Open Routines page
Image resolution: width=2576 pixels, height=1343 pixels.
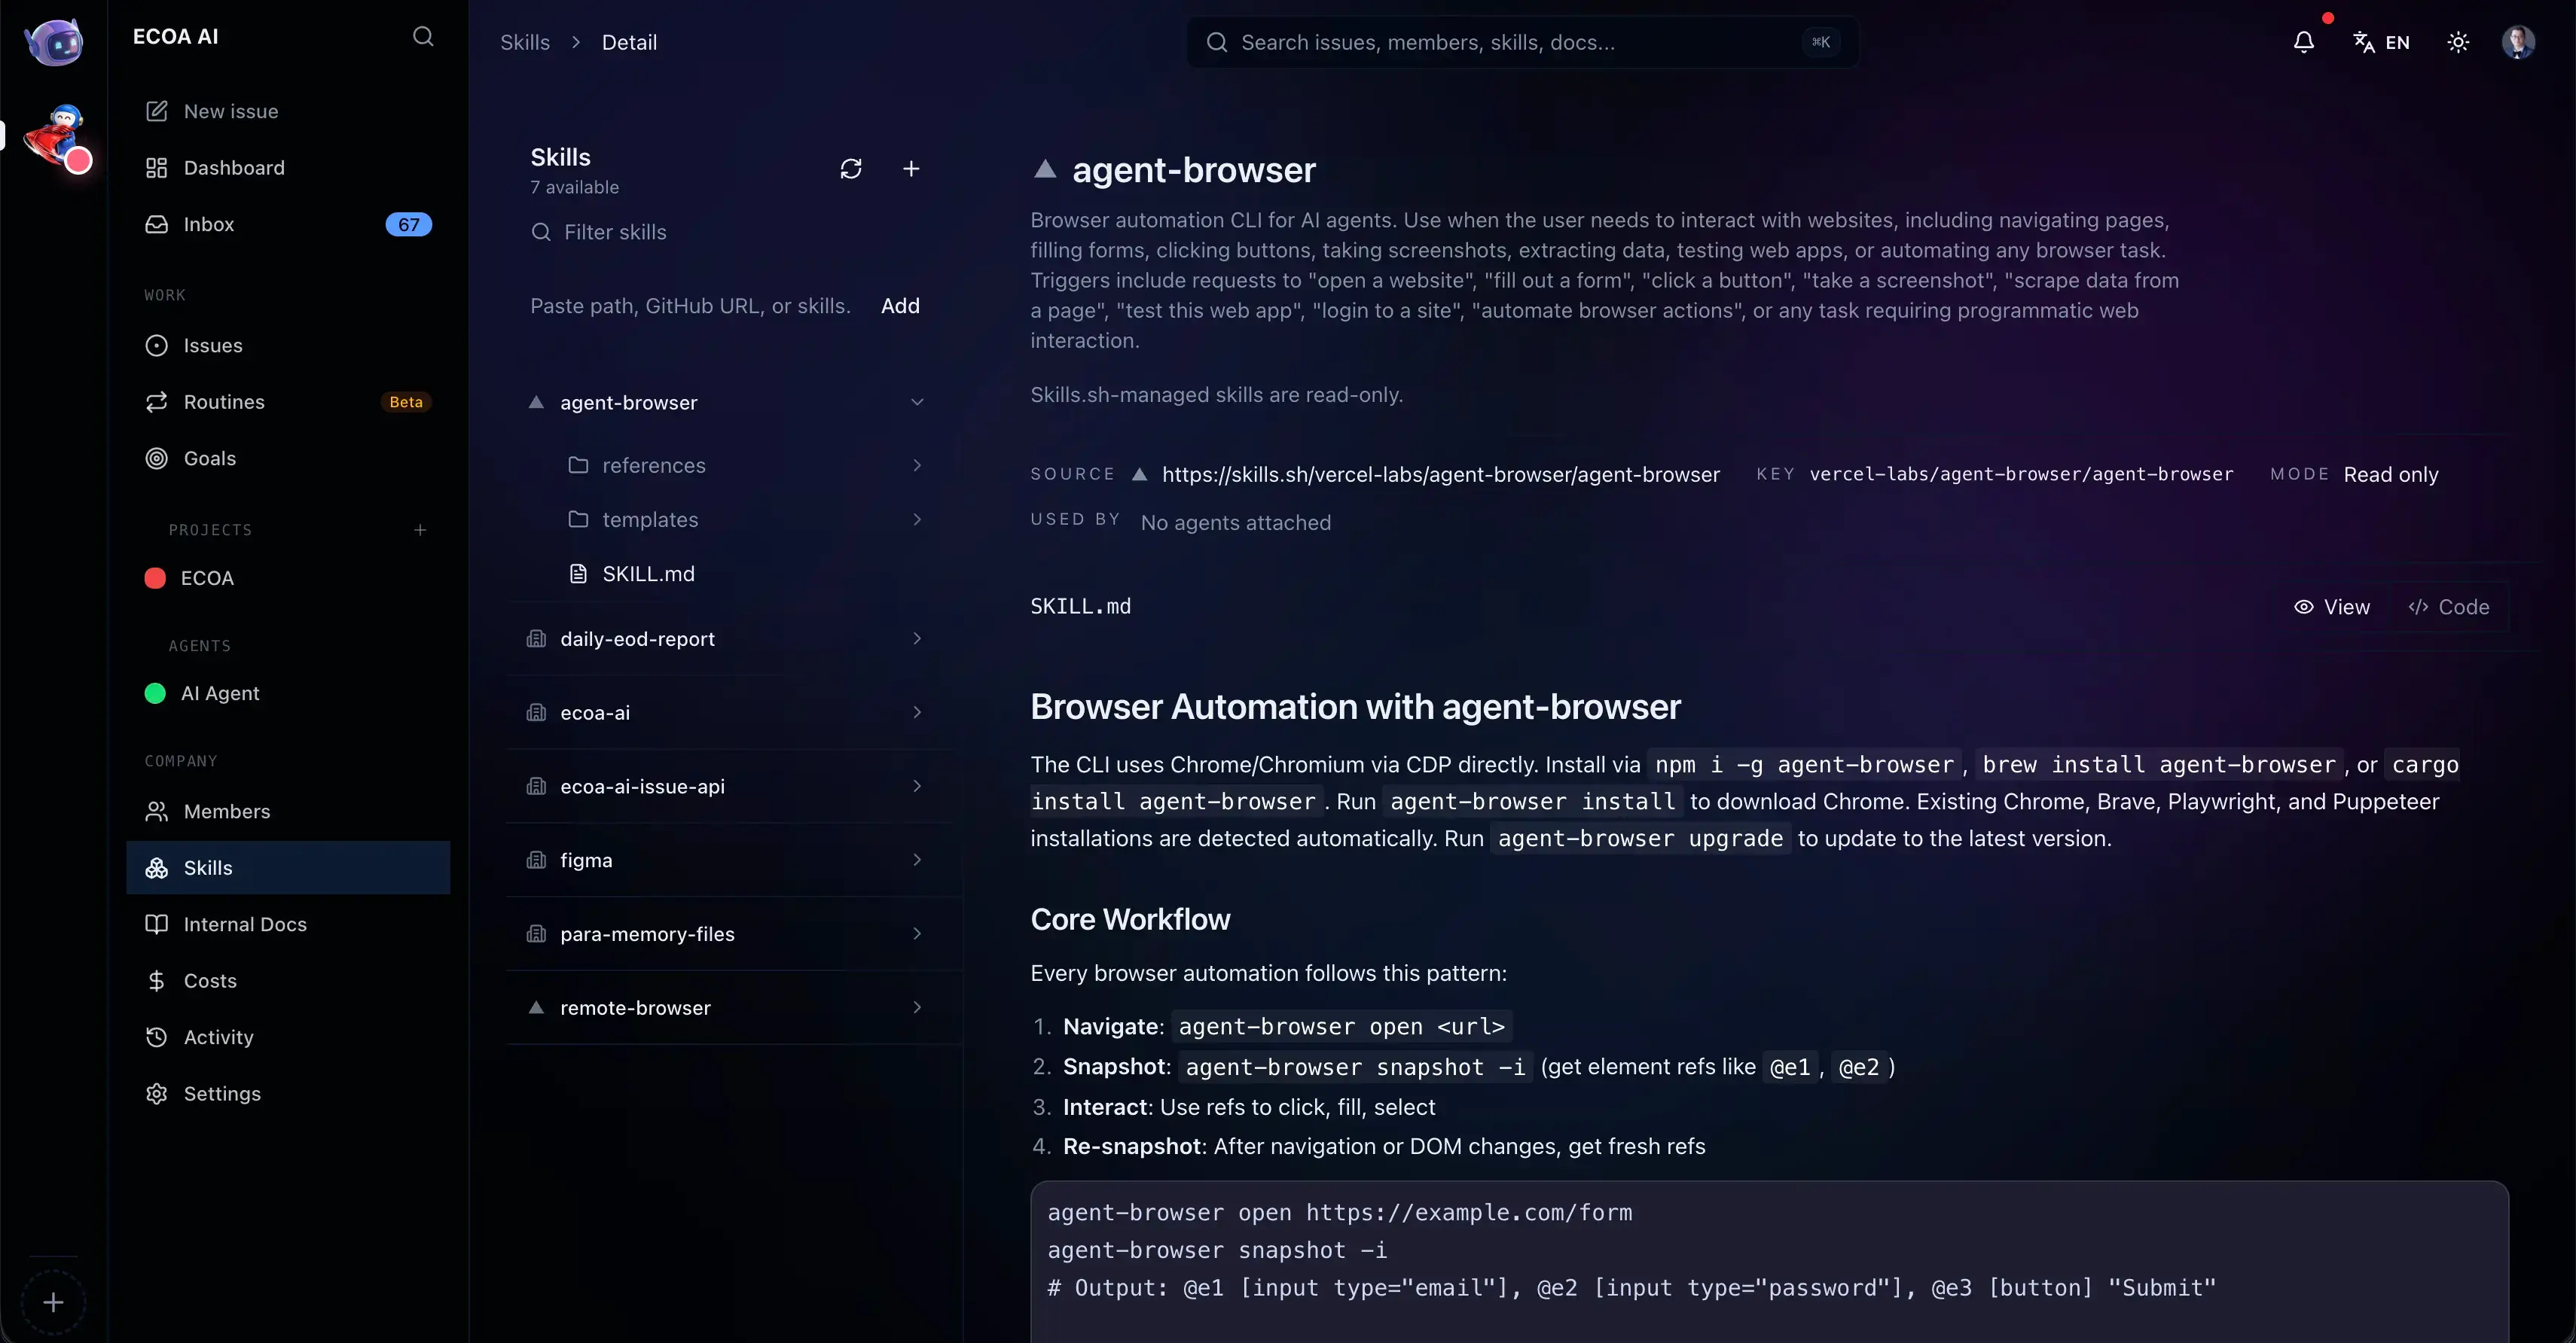(288, 402)
